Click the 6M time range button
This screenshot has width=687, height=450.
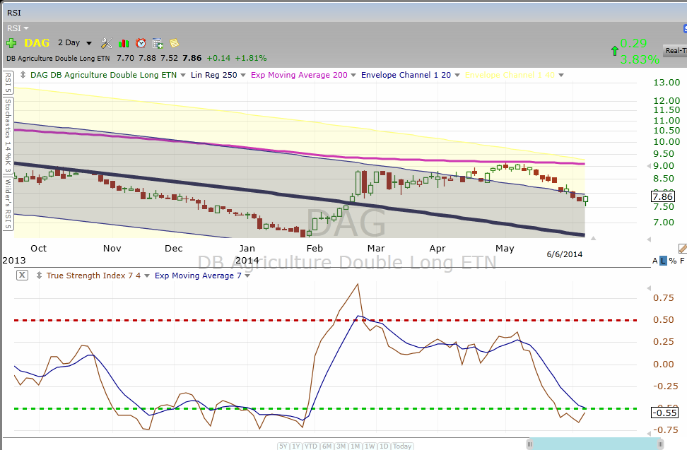click(x=327, y=446)
